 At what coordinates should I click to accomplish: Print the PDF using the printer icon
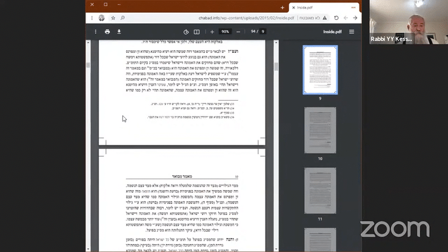click(107, 32)
